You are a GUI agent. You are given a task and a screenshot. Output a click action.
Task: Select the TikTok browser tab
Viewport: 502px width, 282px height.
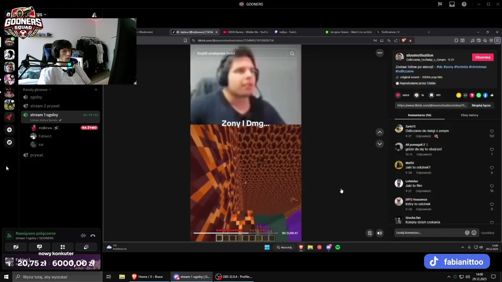click(195, 32)
